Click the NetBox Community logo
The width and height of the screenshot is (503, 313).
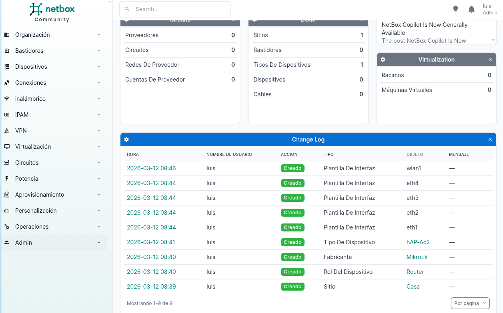coord(52,12)
